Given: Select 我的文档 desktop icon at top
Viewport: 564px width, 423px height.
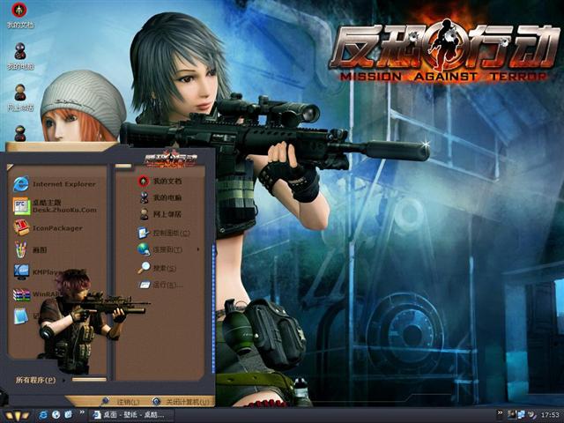Looking at the screenshot, I should coord(19,15).
